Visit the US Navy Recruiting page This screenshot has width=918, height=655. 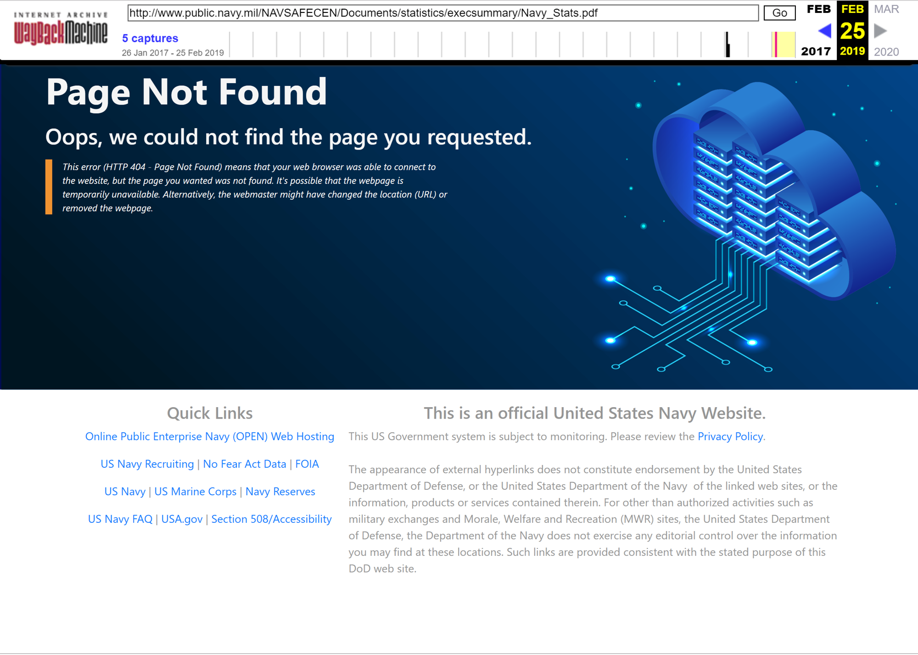pyautogui.click(x=147, y=464)
